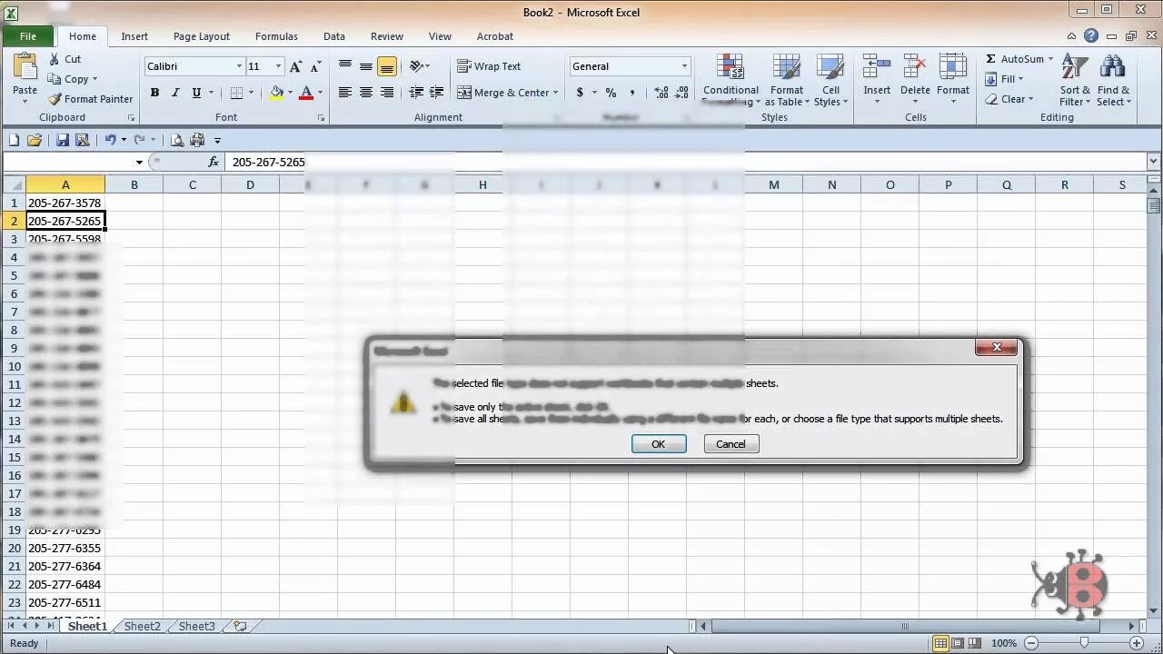This screenshot has height=654, width=1163.
Task: Apply accounting dollar format
Action: click(580, 93)
